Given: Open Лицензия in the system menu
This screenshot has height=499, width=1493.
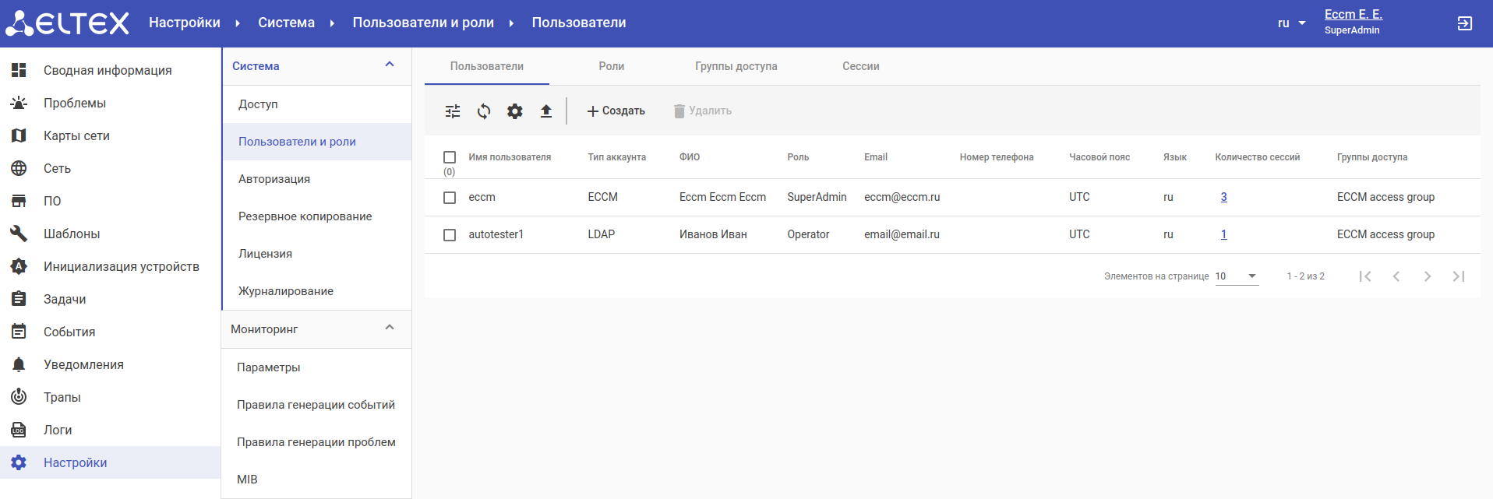Looking at the screenshot, I should coord(266,254).
